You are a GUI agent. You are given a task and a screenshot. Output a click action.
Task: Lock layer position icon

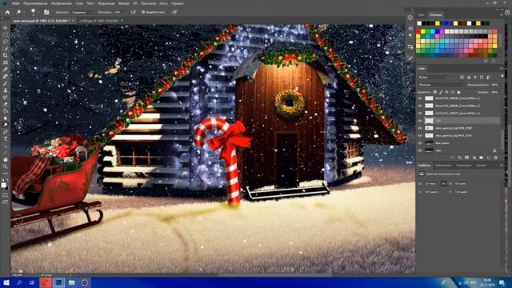(446, 93)
